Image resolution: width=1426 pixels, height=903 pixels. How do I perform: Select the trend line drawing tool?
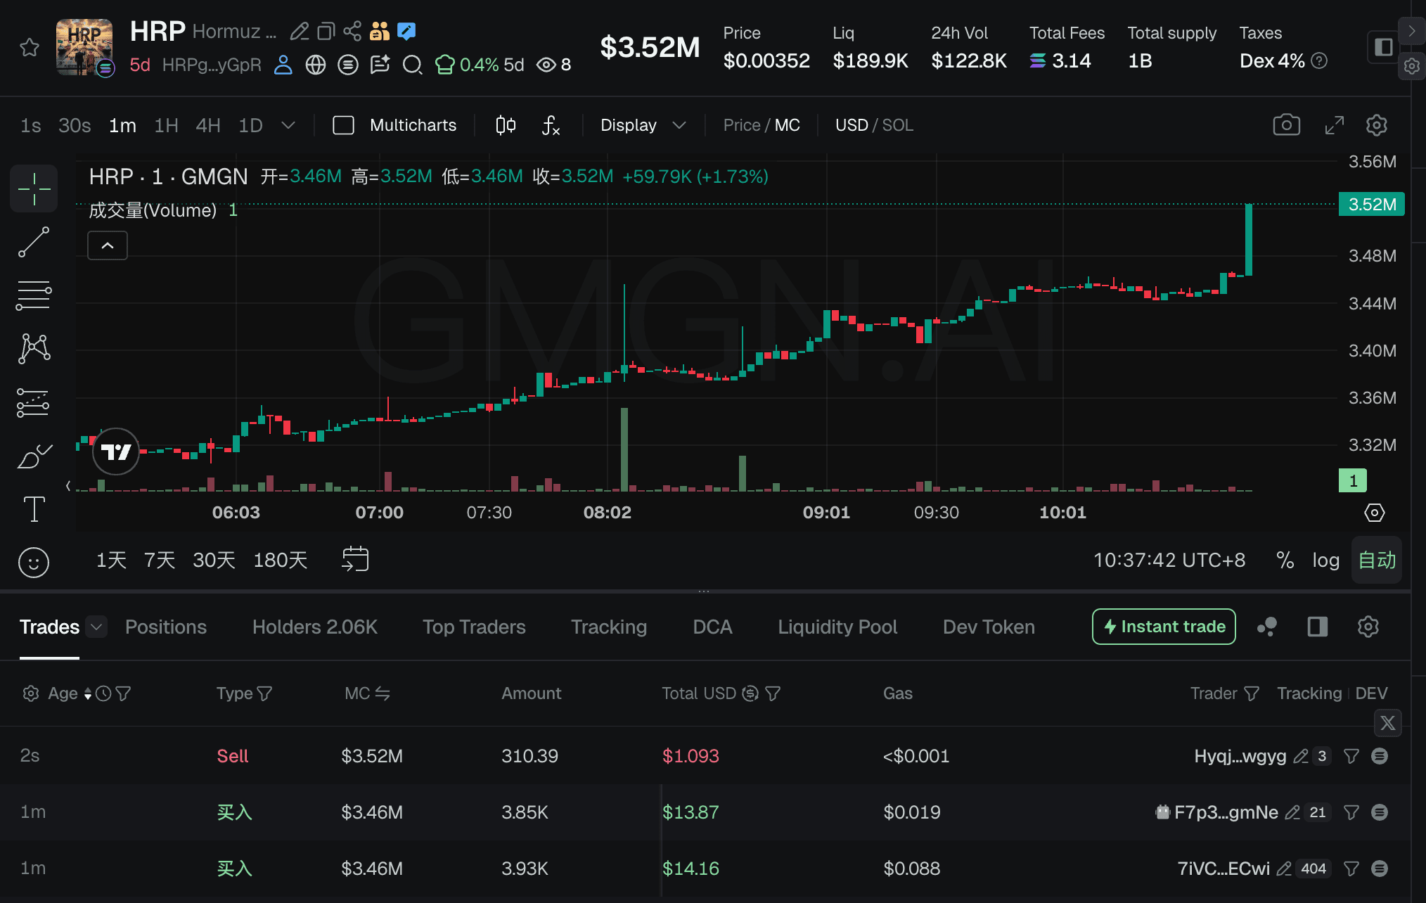34,242
